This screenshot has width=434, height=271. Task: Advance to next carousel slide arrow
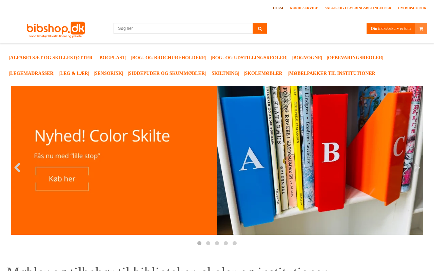click(x=417, y=167)
